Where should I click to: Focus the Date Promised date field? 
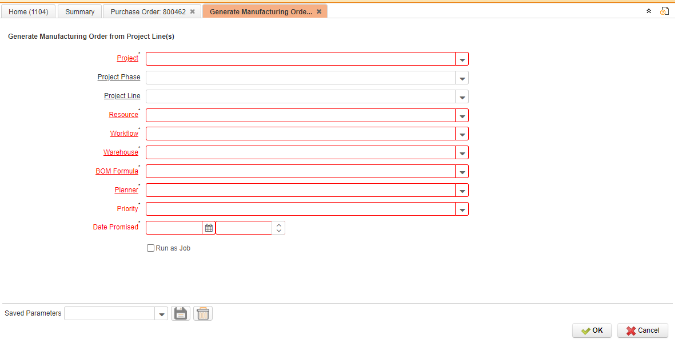click(x=174, y=228)
